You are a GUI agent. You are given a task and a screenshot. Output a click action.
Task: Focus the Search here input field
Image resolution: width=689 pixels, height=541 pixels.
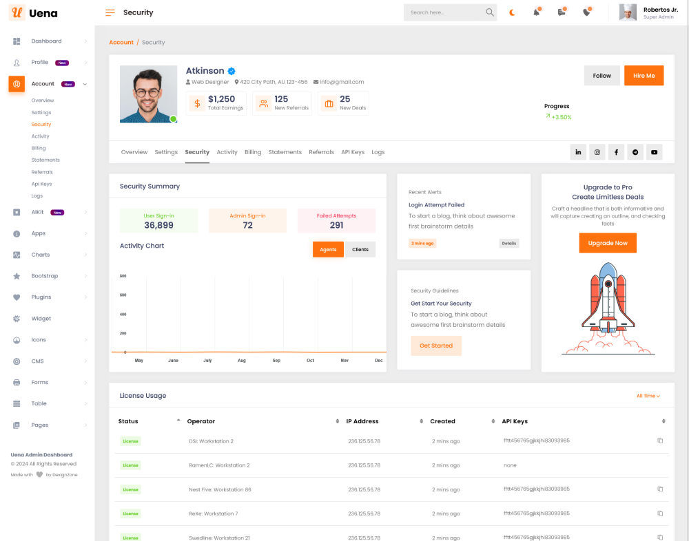(x=443, y=12)
